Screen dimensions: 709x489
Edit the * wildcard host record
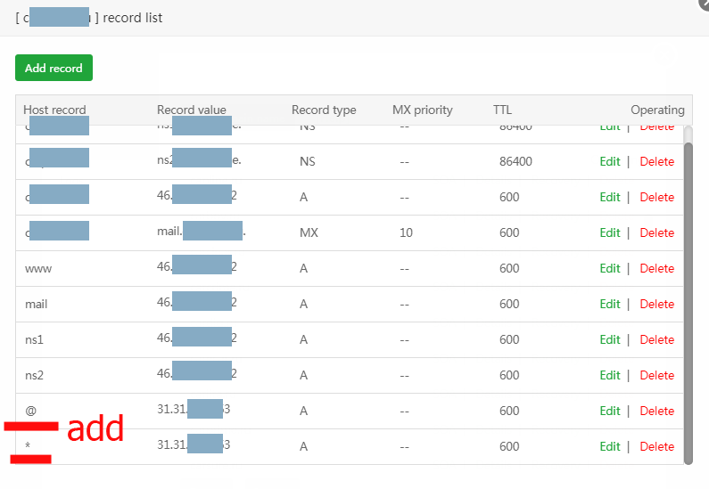[x=610, y=446]
